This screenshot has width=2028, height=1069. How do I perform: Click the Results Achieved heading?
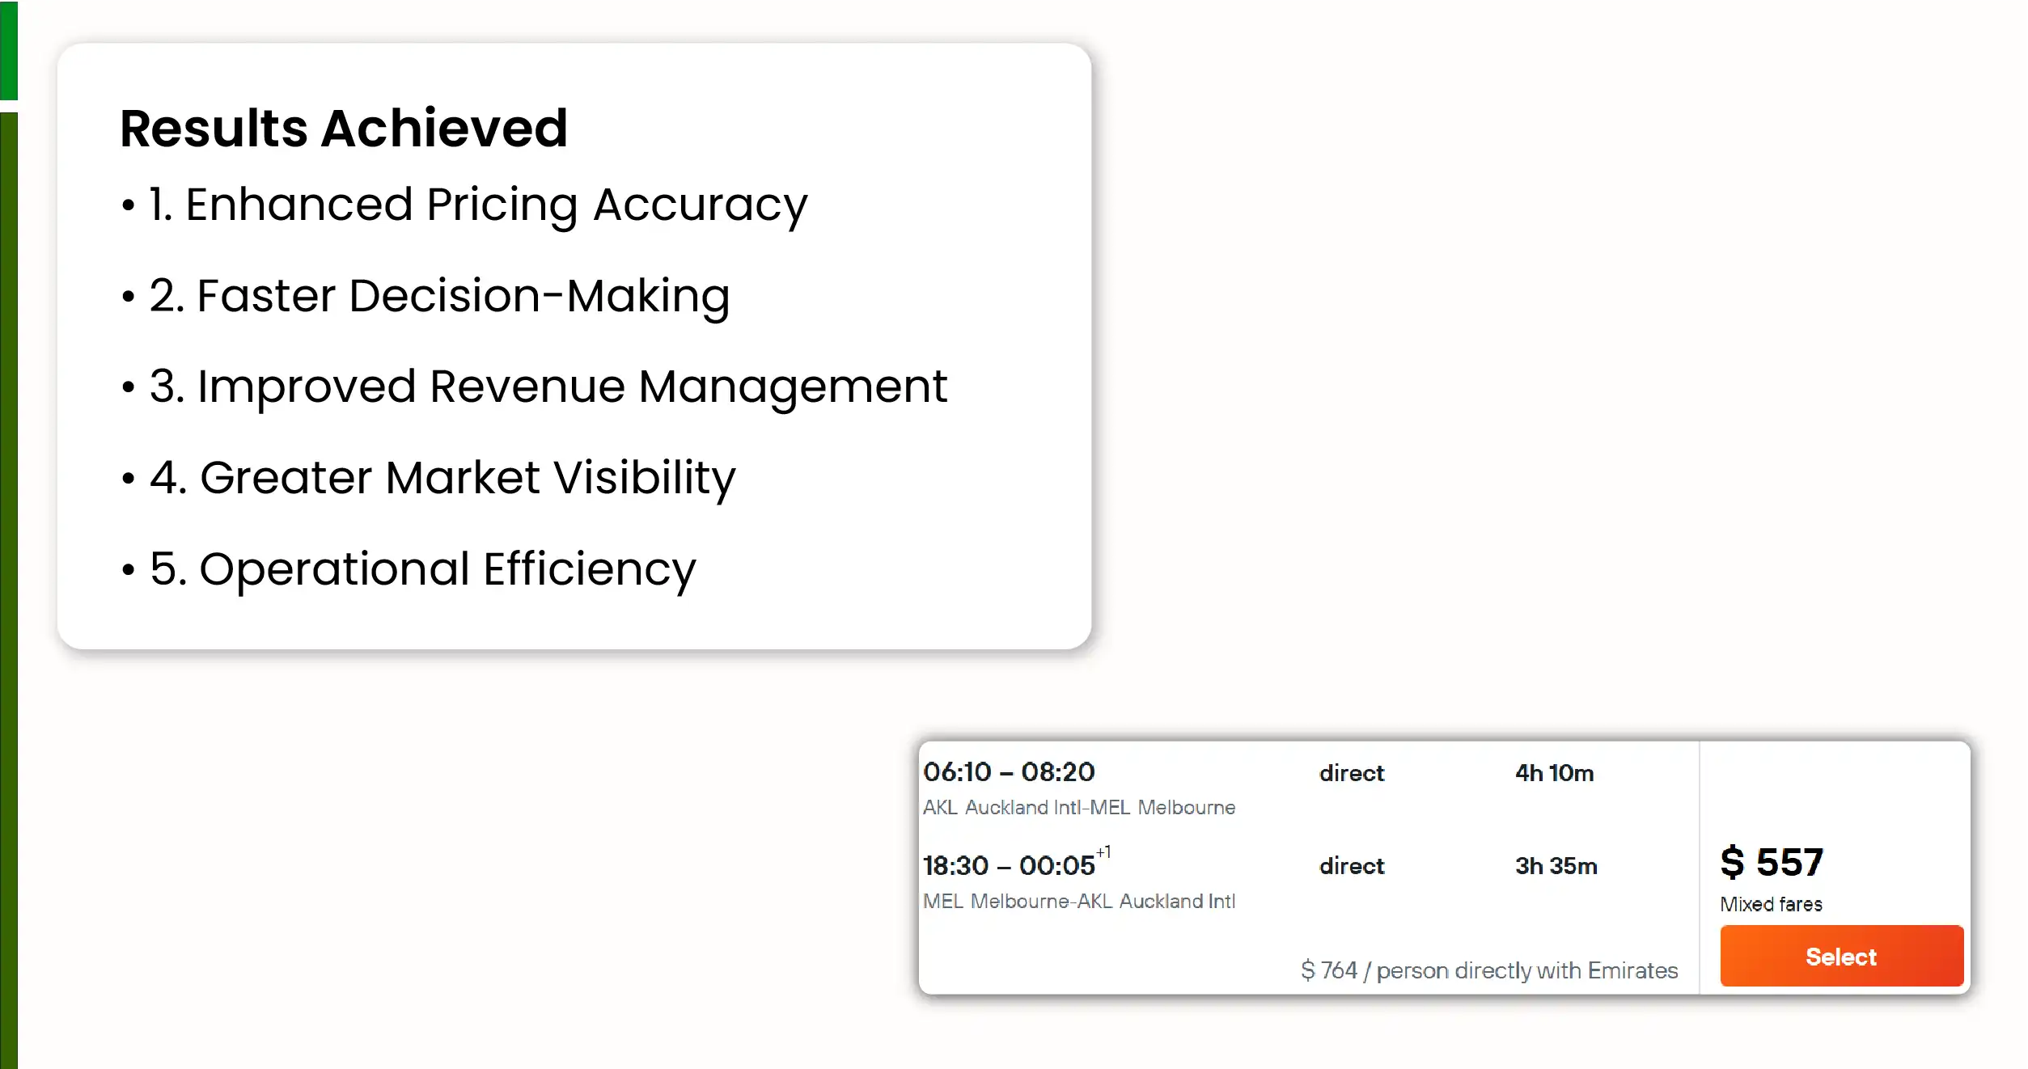click(344, 128)
